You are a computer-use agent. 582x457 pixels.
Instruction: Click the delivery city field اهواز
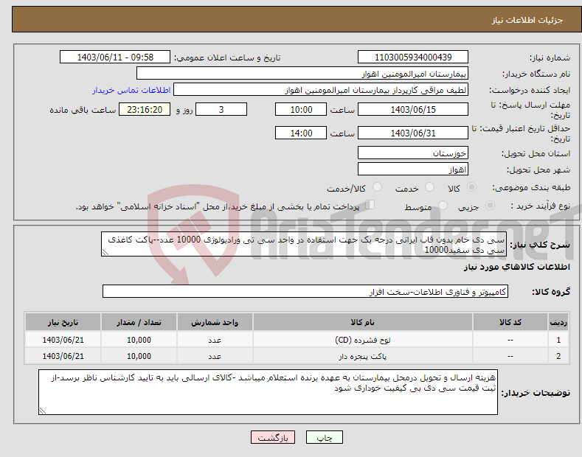(x=413, y=169)
